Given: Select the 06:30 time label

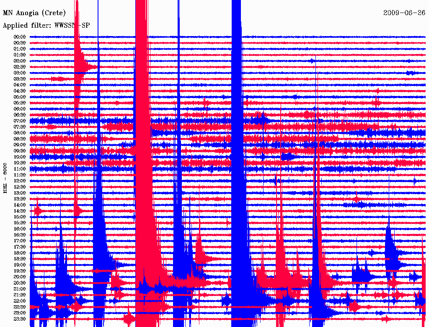Looking at the screenshot, I should pyautogui.click(x=20, y=115).
